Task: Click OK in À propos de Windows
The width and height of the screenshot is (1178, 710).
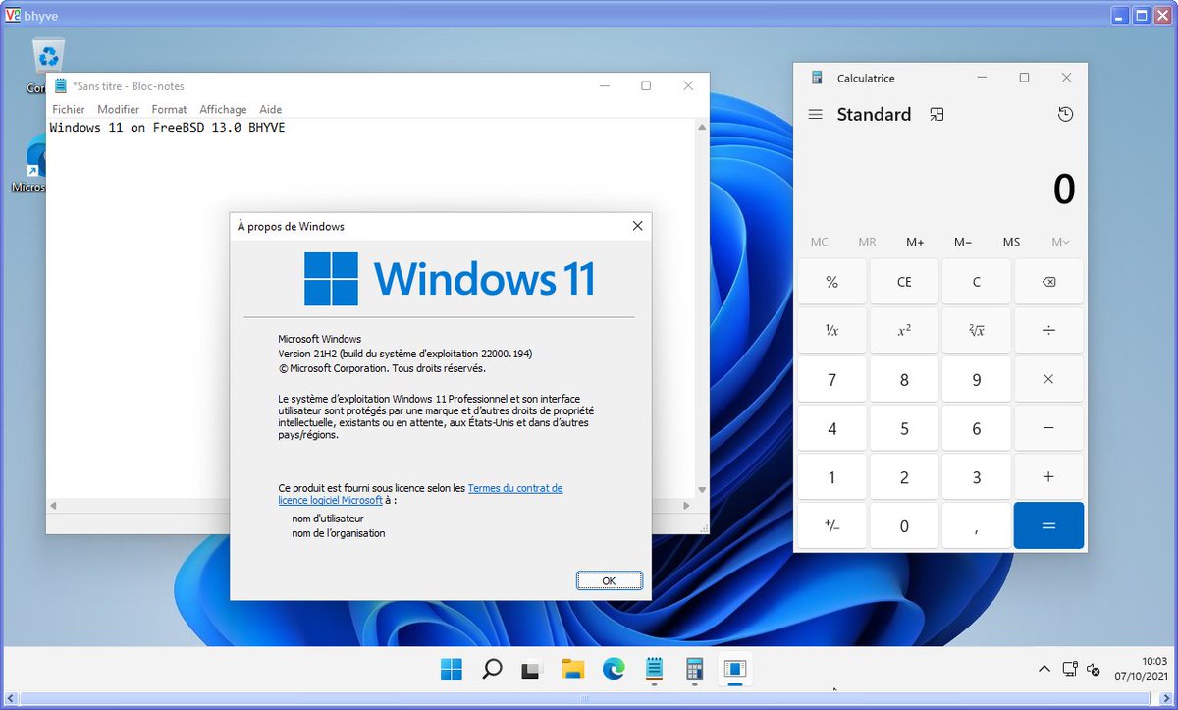Action: (x=609, y=580)
